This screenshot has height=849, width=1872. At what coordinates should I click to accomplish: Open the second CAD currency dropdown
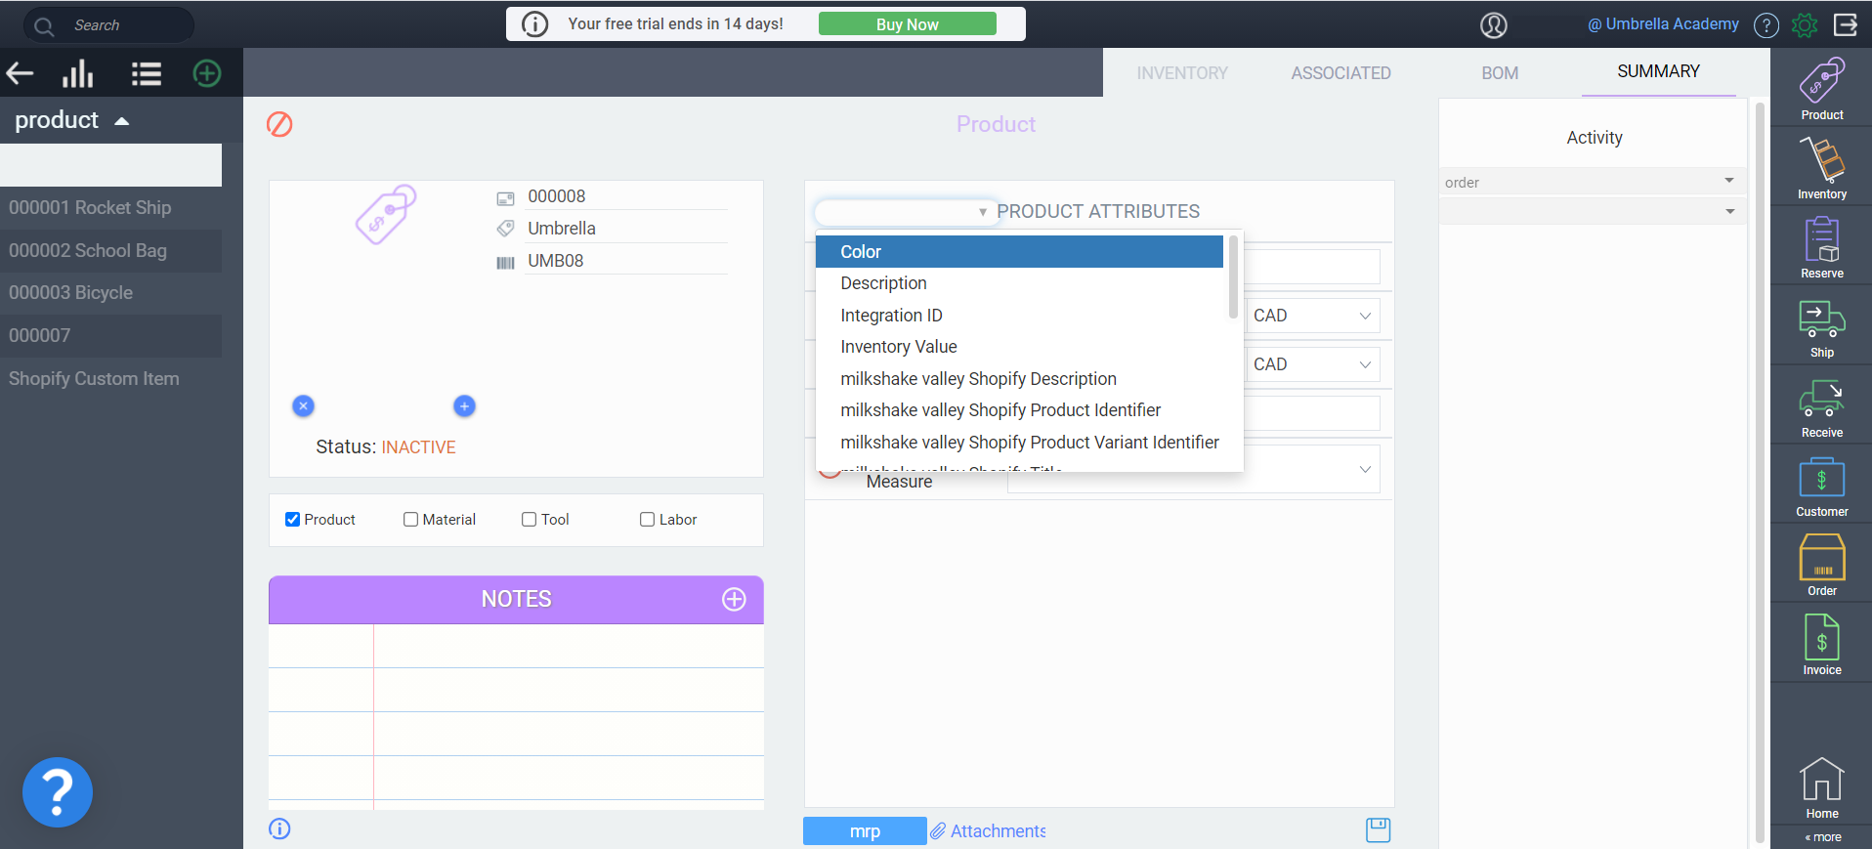point(1312,364)
